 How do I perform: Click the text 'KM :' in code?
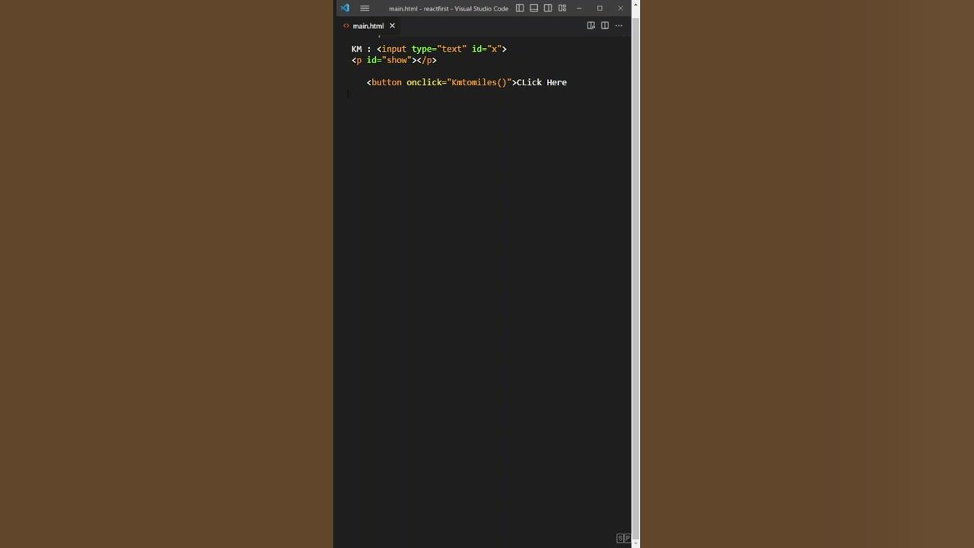[x=361, y=49]
